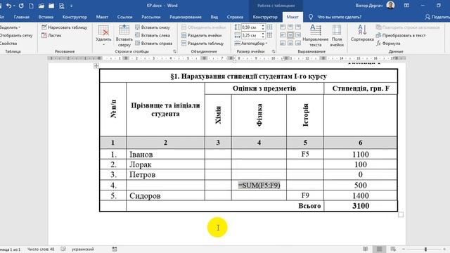Align cell text bottom left
This screenshot has height=253, width=450.
[283, 43]
